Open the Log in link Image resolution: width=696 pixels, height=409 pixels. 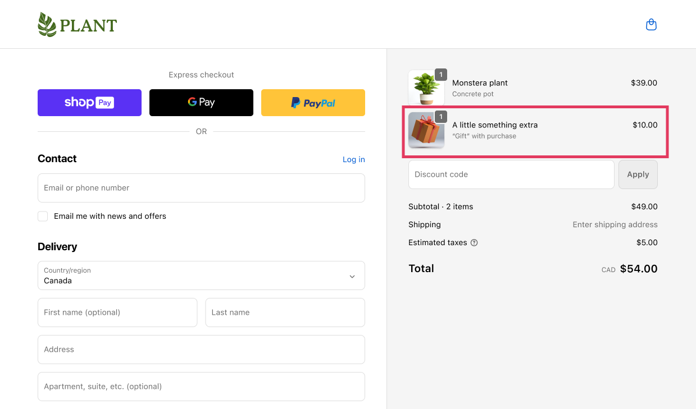point(354,159)
